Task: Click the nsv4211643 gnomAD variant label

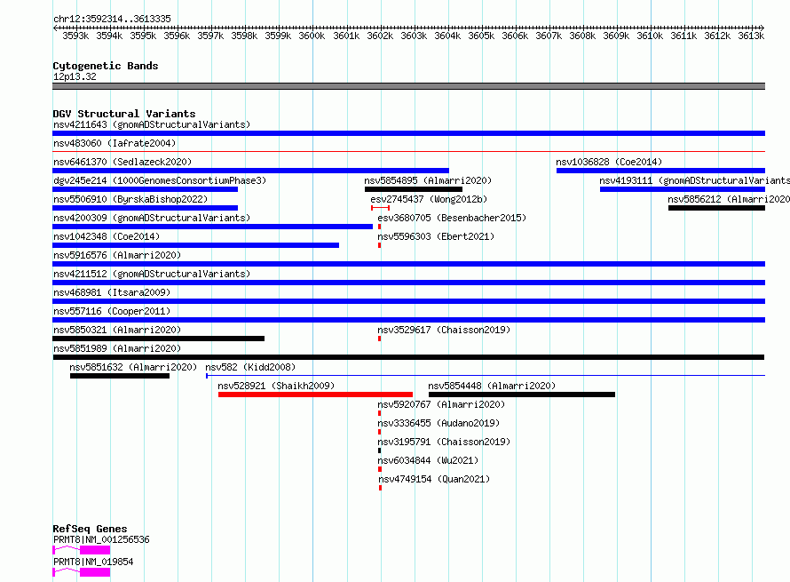Action: [152, 124]
